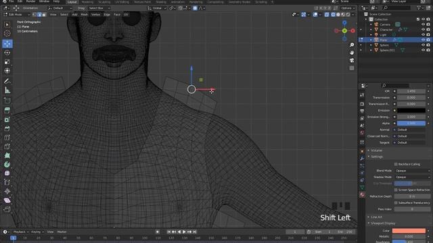Select the Poly Build tool
This screenshot has width=433, height=243.
pyautogui.click(x=7, y=155)
